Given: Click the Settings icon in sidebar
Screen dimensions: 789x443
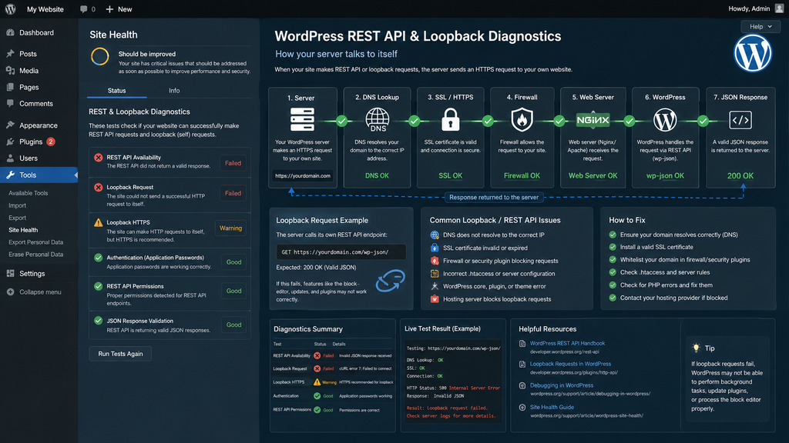Looking at the screenshot, I should tap(10, 273).
